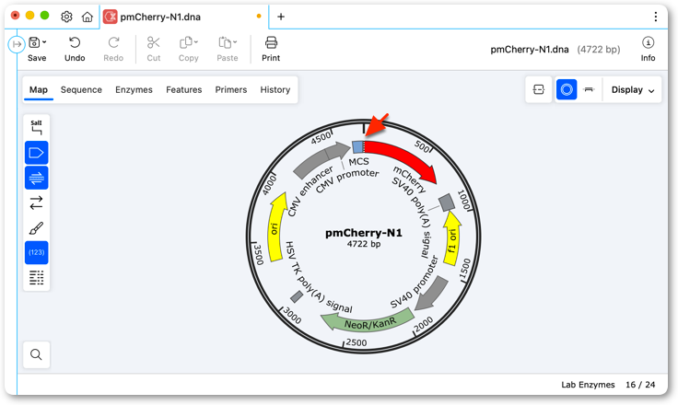
Task: Select the feature coloring paintbrush tool
Action: [x=36, y=227]
